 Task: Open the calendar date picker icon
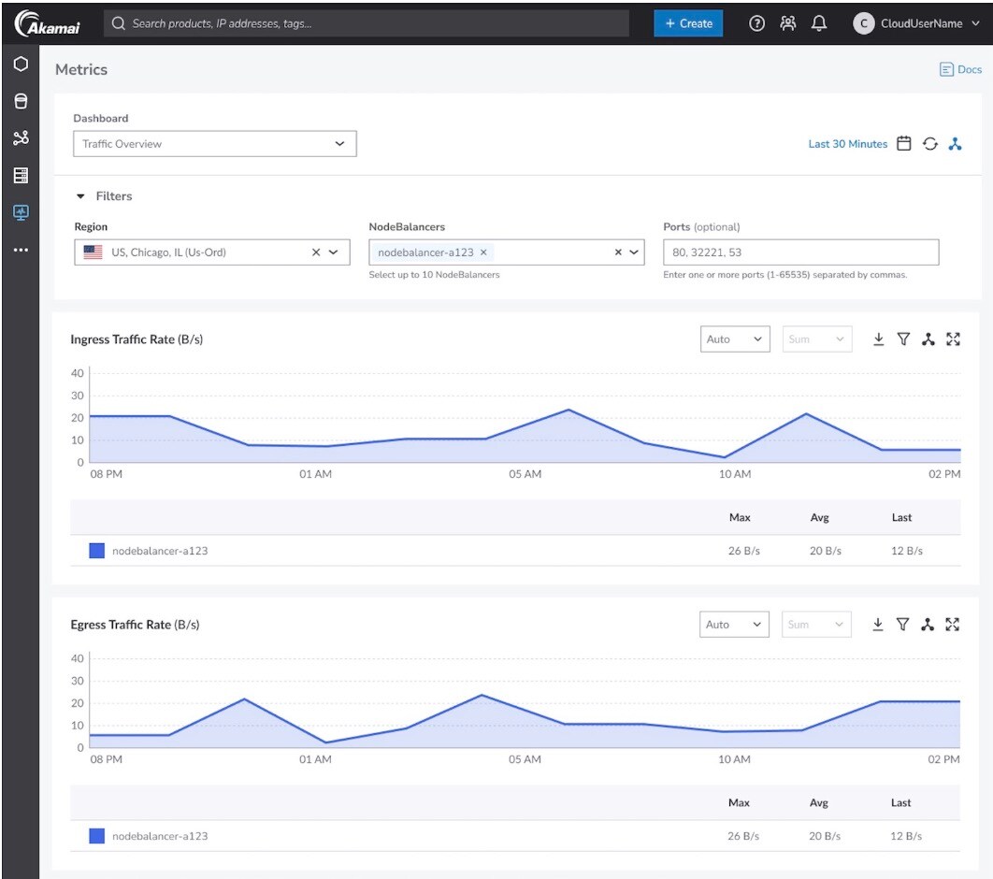click(904, 144)
